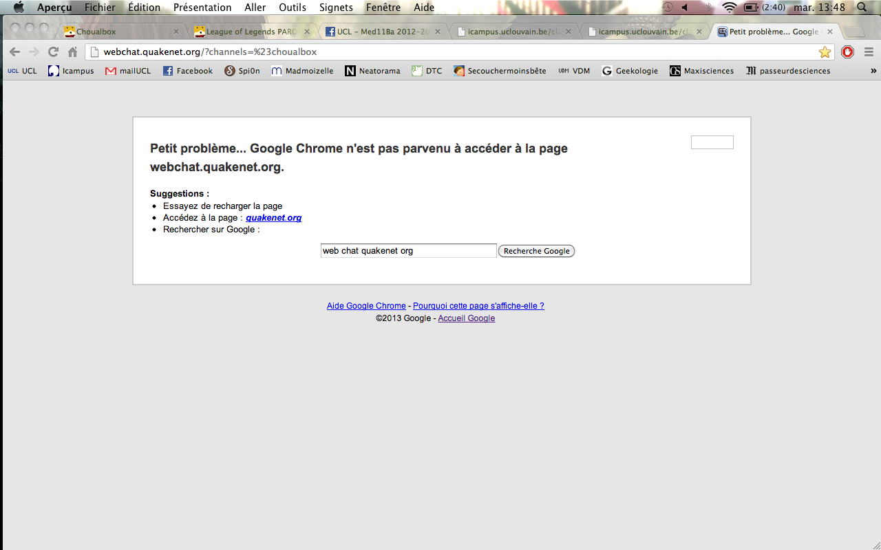Image resolution: width=881 pixels, height=550 pixels.
Task: Close the Petit problème tab
Action: tap(830, 32)
